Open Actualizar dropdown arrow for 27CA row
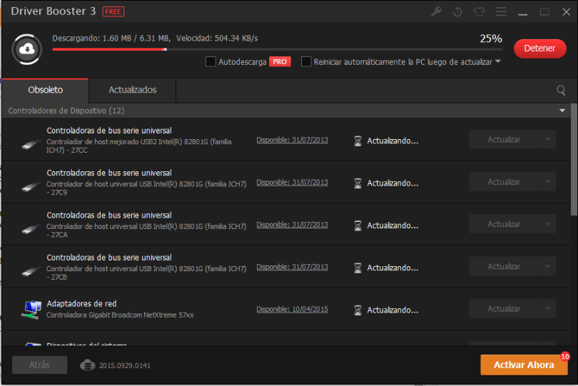The height and width of the screenshot is (386, 578). [548, 224]
